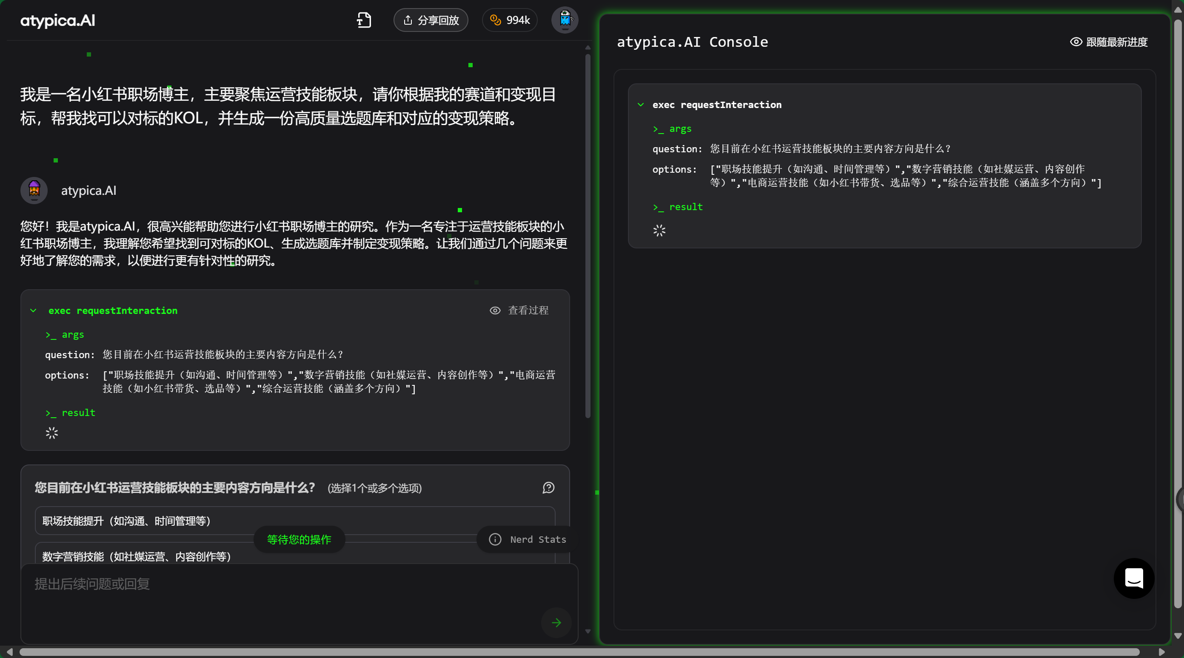Click the green send arrow button

pyautogui.click(x=556, y=622)
